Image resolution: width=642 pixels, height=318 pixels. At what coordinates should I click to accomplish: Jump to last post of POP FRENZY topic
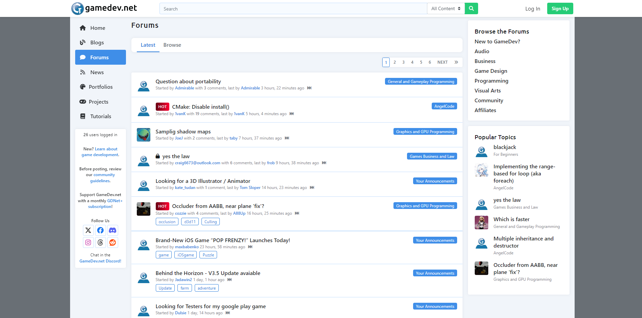pyautogui.click(x=250, y=247)
